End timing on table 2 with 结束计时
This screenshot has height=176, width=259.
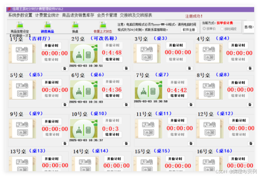113,59
